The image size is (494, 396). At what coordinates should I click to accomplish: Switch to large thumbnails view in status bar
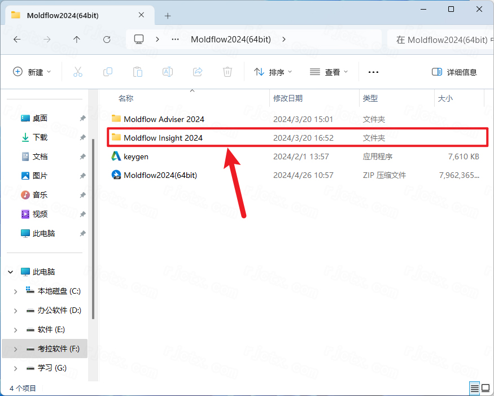[487, 388]
